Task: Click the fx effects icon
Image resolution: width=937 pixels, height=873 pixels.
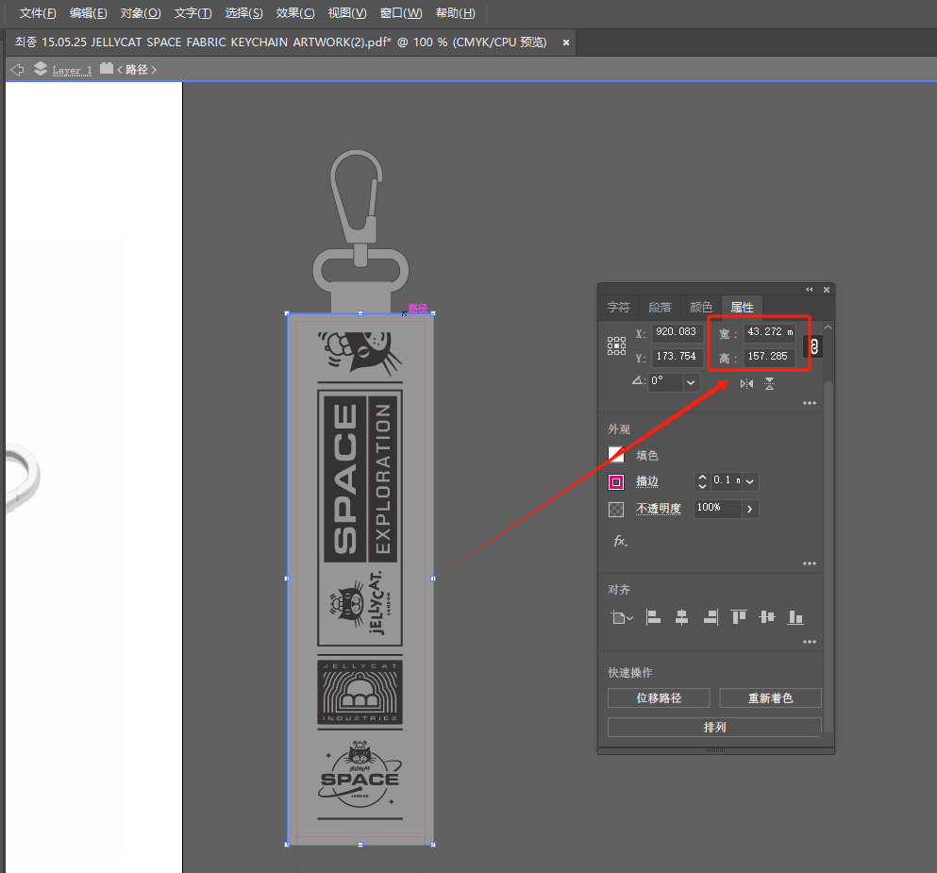Action: click(x=620, y=541)
